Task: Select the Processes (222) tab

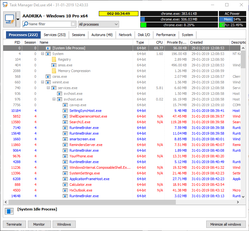Action: coord(23,35)
